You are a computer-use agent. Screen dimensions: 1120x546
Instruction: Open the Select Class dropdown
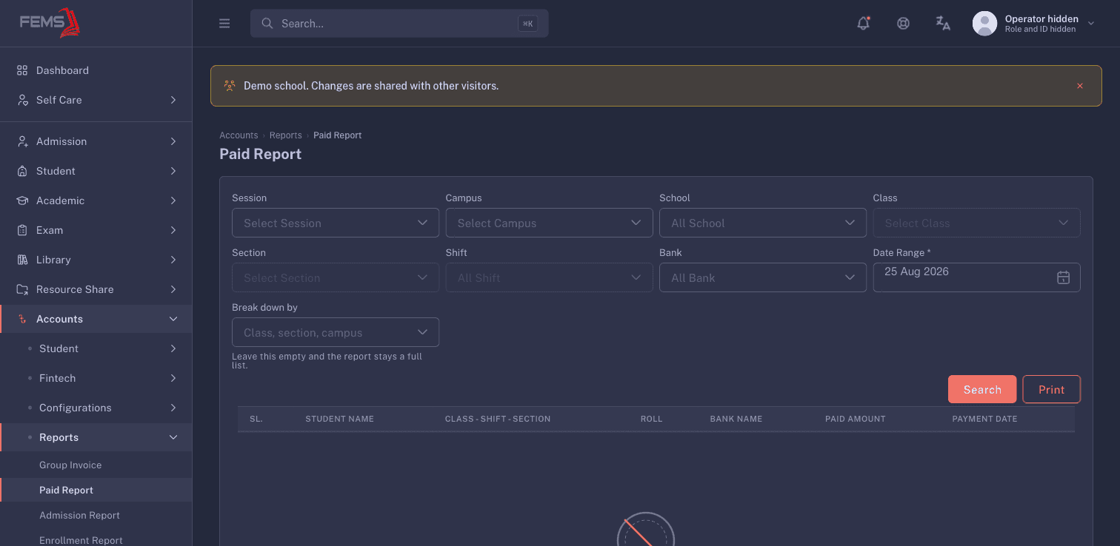point(976,223)
